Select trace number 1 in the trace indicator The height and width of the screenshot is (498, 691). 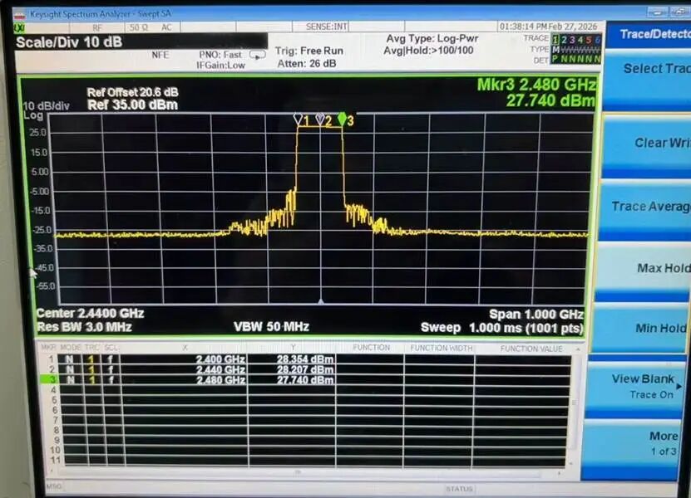pyautogui.click(x=555, y=40)
